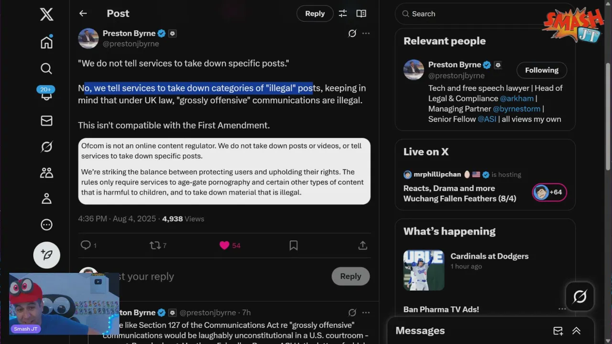This screenshot has width=612, height=344.
Task: Open Explore search icon in sidebar
Action: tap(46, 69)
